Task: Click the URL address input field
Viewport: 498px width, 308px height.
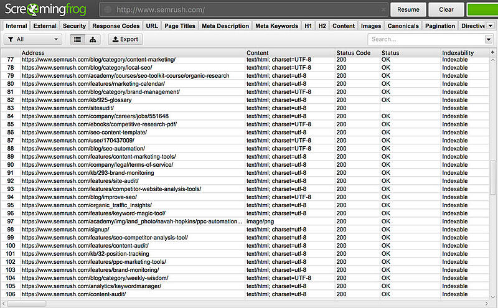Action: [x=243, y=10]
